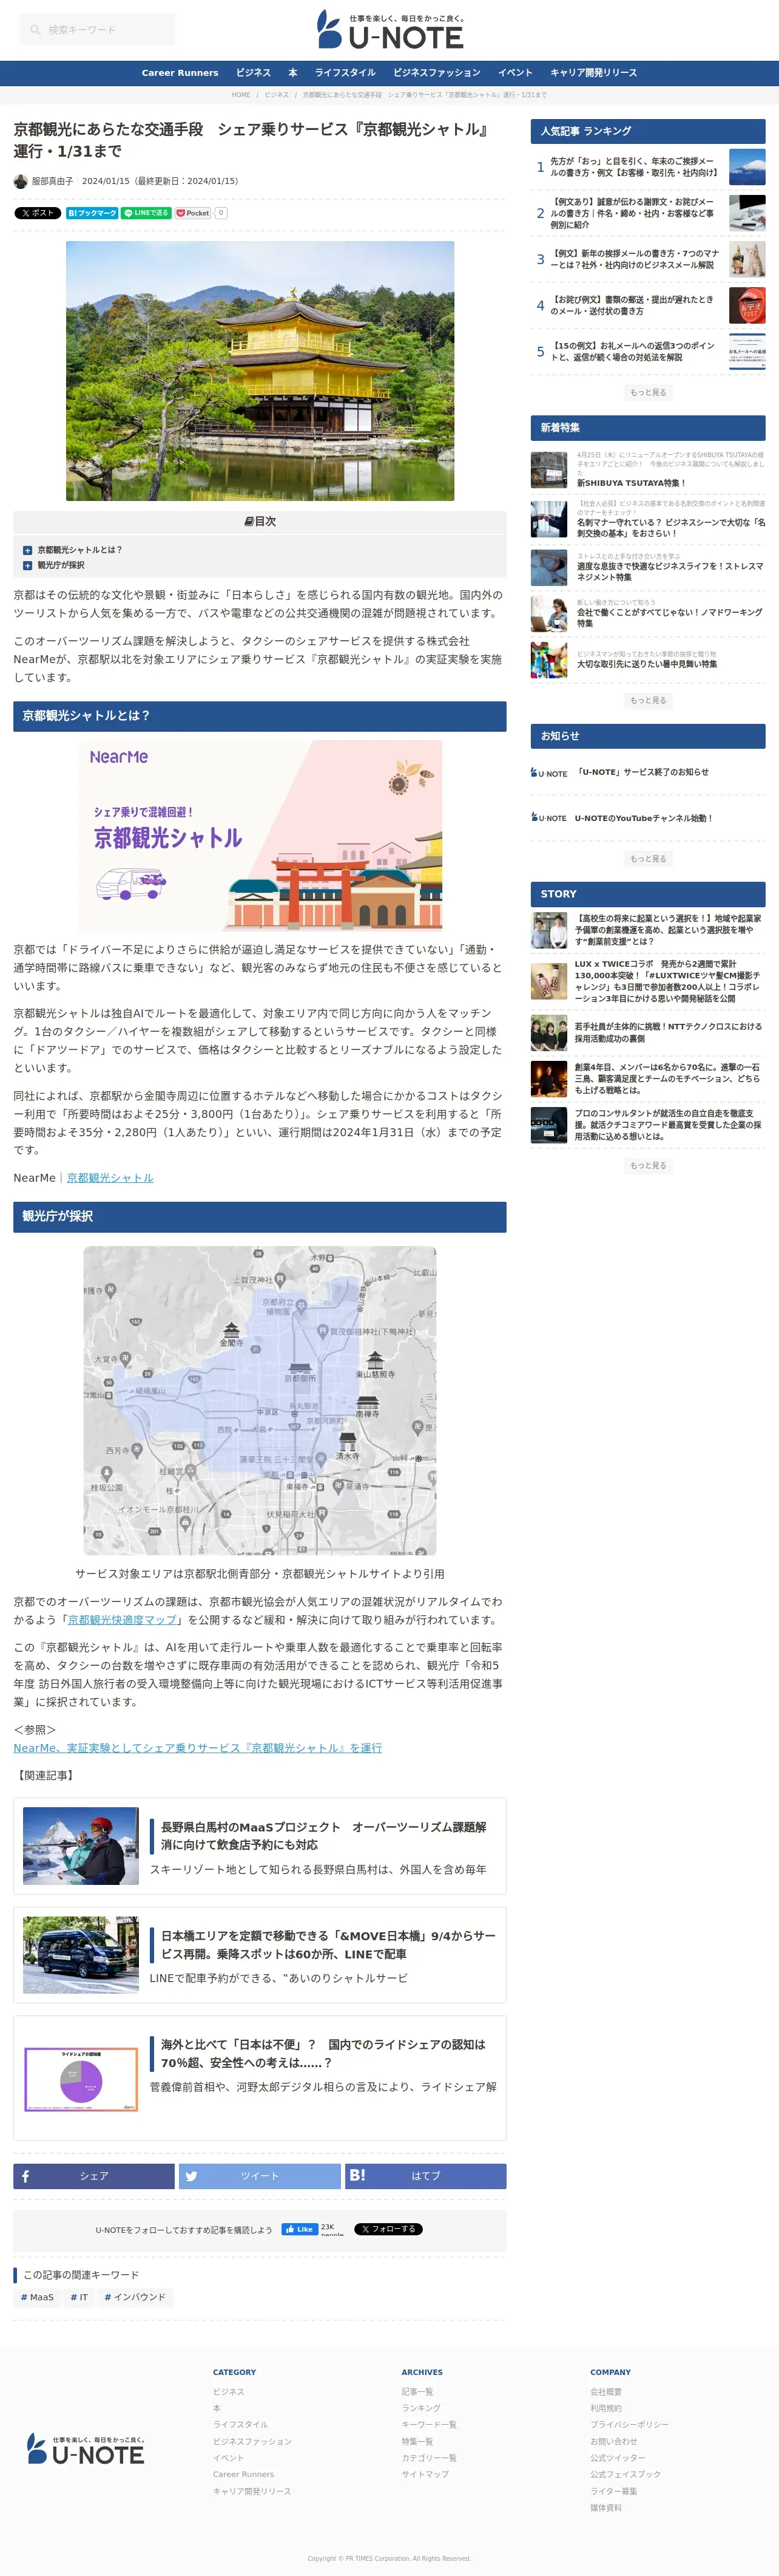
Task: Open the イベント nav item
Action: click(515, 73)
